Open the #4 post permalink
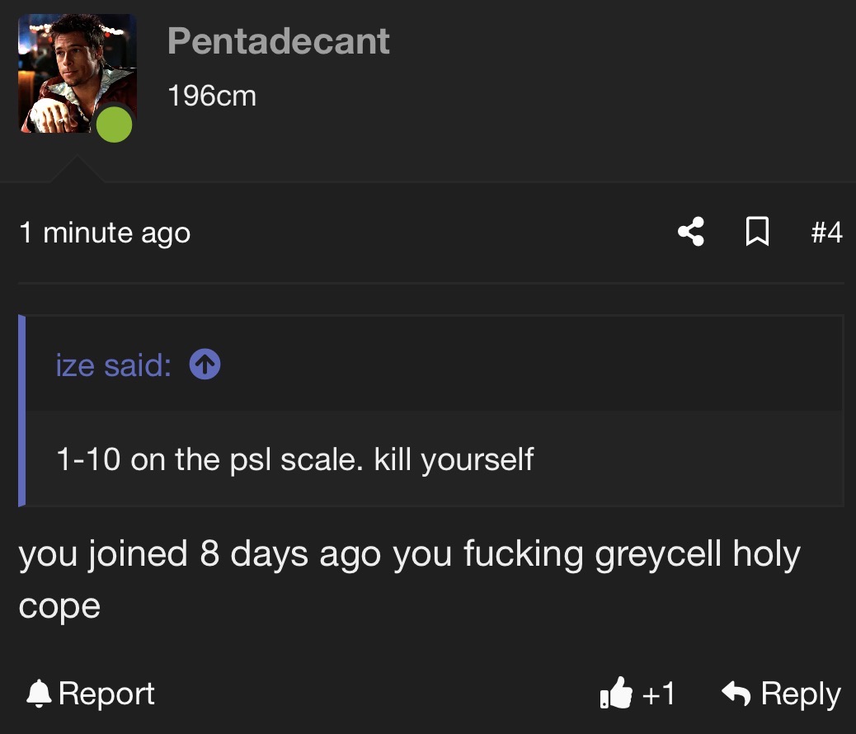This screenshot has height=734, width=856. pos(826,232)
